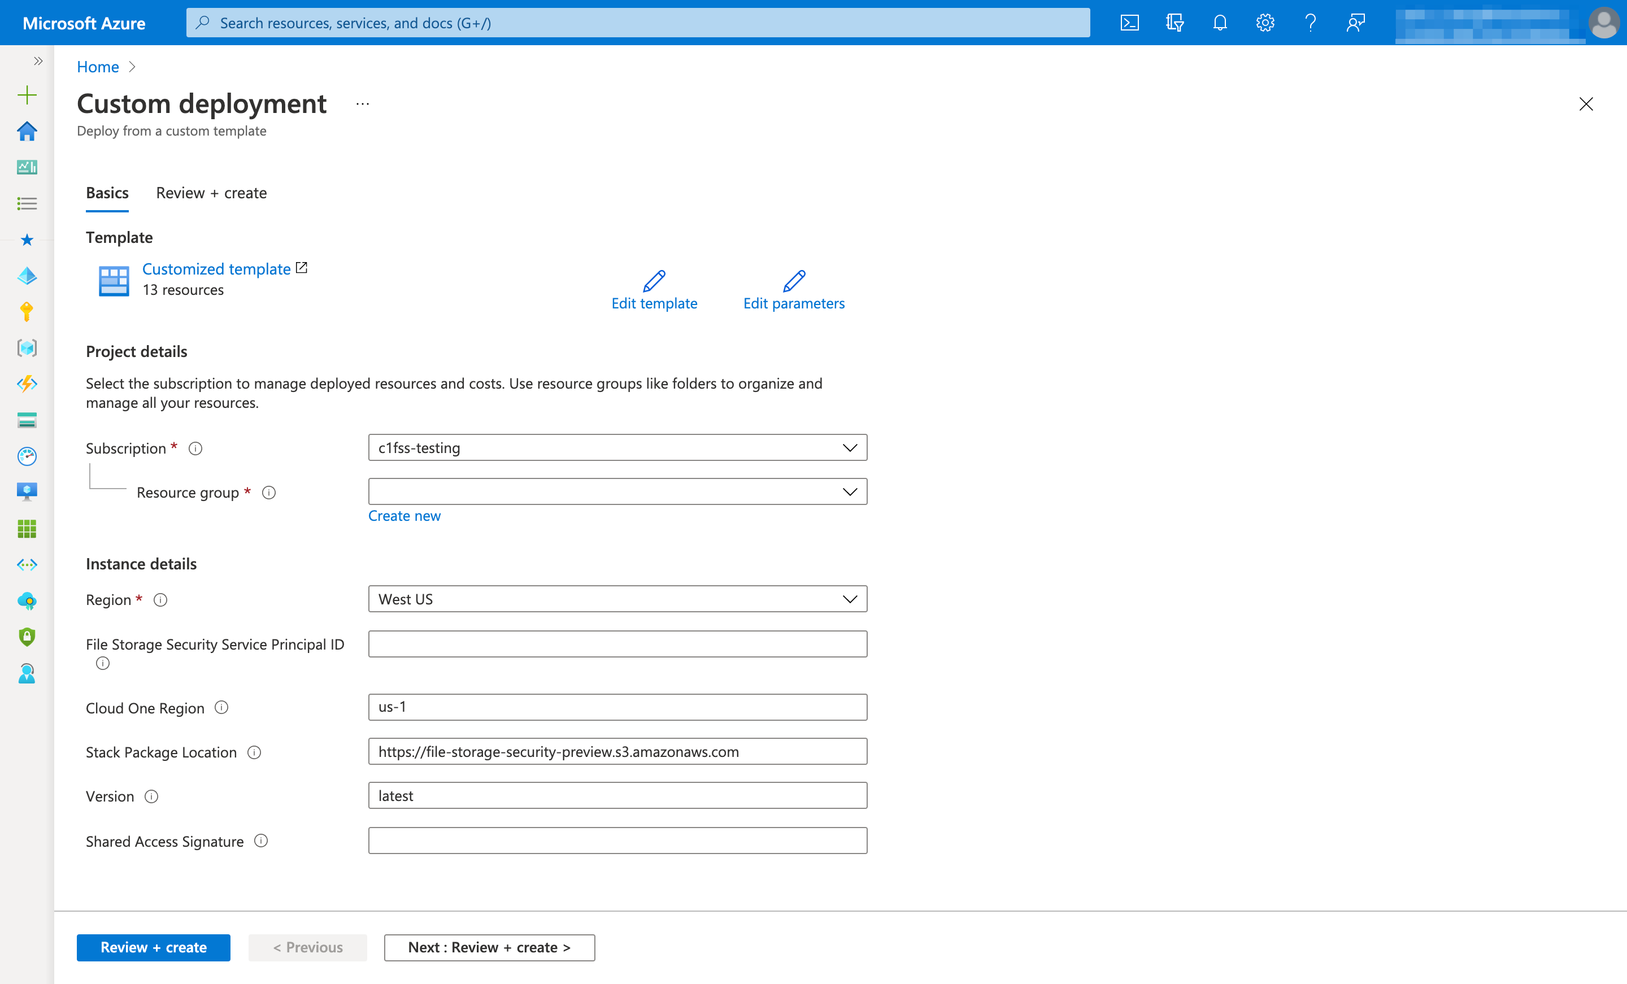Click File Storage Security Service Principal ID field
The height and width of the screenshot is (984, 1627).
click(x=617, y=644)
